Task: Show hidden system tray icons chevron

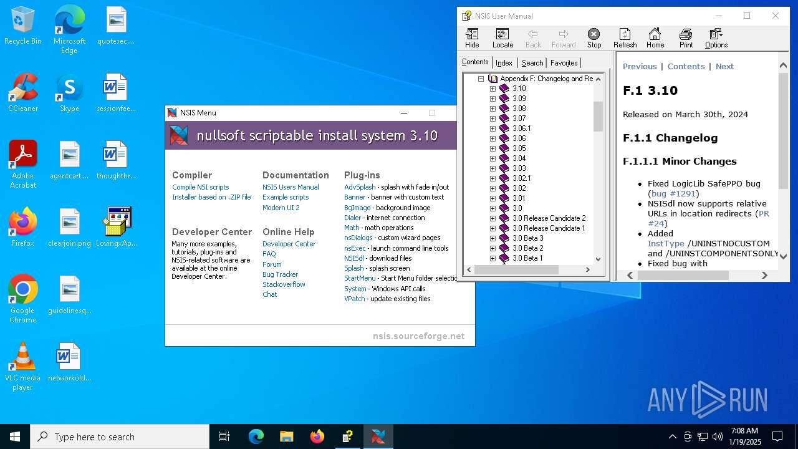Action: tap(672, 437)
